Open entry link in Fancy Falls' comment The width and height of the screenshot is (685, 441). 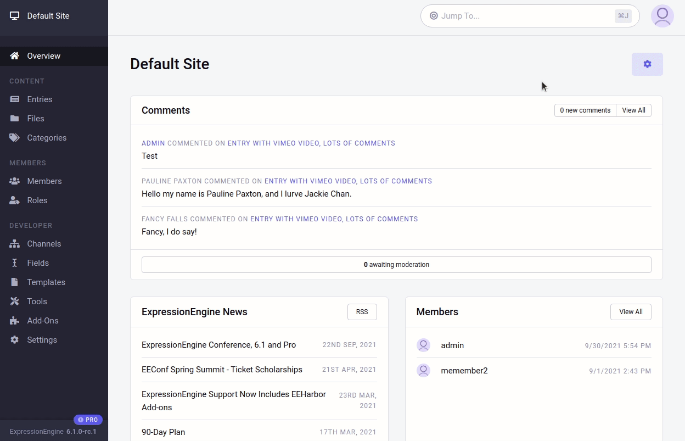pyautogui.click(x=334, y=219)
